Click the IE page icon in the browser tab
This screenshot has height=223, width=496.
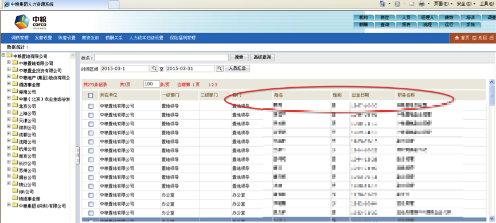[x=6, y=4]
